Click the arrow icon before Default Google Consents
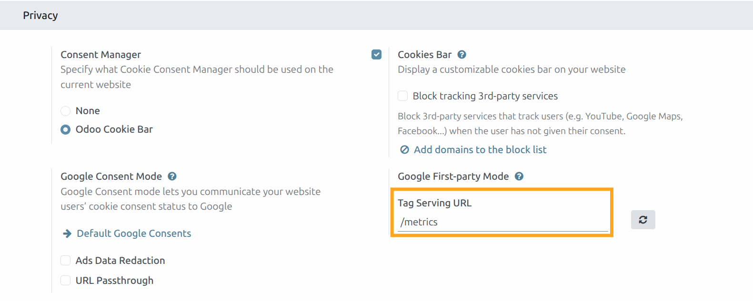Viewport: 753px width, 301px height. 67,233
